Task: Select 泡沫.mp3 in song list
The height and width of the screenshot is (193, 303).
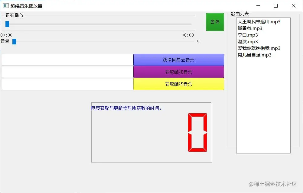Action: [263, 42]
